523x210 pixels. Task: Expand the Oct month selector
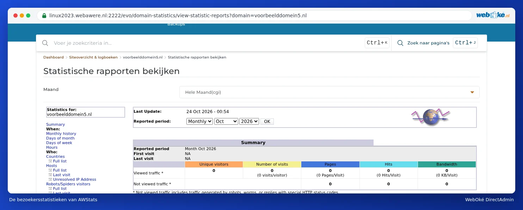click(x=226, y=121)
